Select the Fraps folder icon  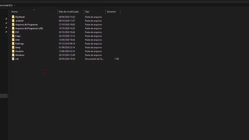coord(13,36)
